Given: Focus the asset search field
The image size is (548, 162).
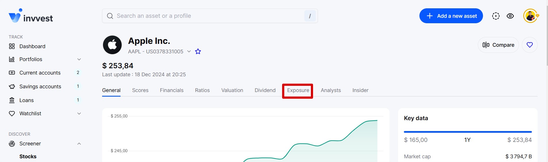Looking at the screenshot, I should point(210,16).
